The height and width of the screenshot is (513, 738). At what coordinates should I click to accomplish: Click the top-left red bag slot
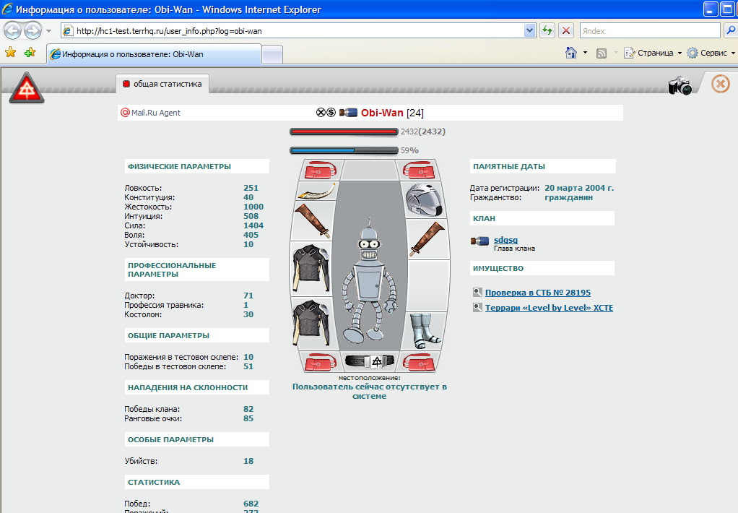(x=321, y=170)
